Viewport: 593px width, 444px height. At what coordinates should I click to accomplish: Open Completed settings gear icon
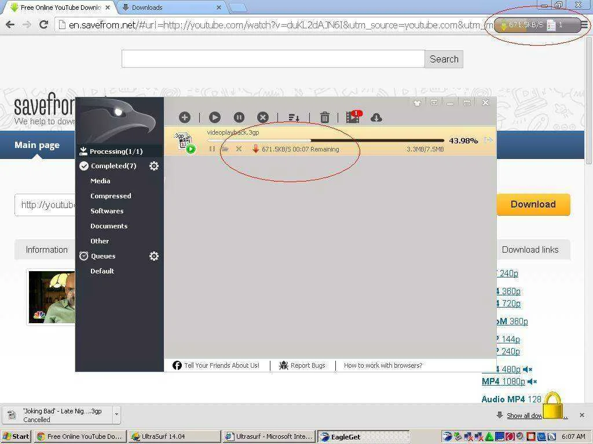[154, 166]
